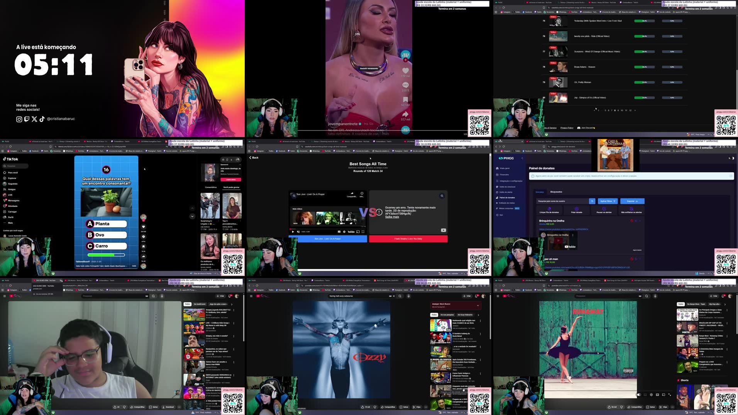This screenshot has width=738, height=415.
Task: Open settings gear on the Bon Jovi player
Action: pyautogui.click(x=344, y=232)
